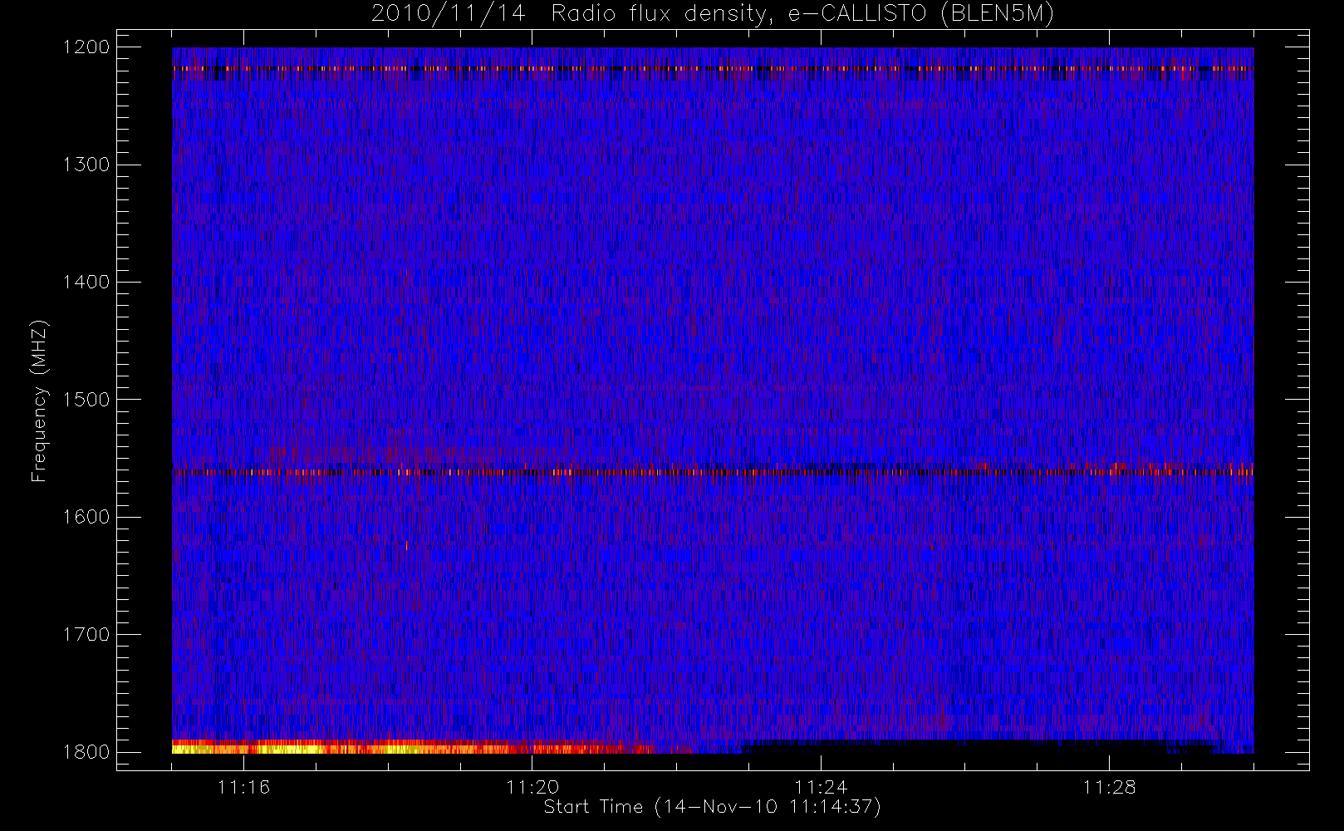Select the 1500 frequency axis label

[86, 400]
